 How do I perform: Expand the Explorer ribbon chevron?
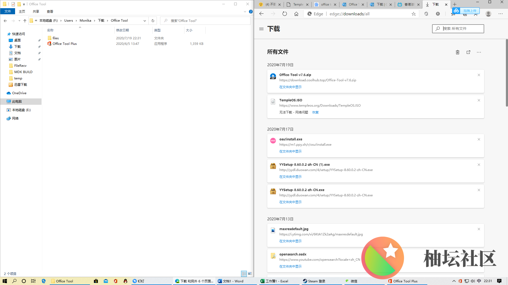point(245,12)
